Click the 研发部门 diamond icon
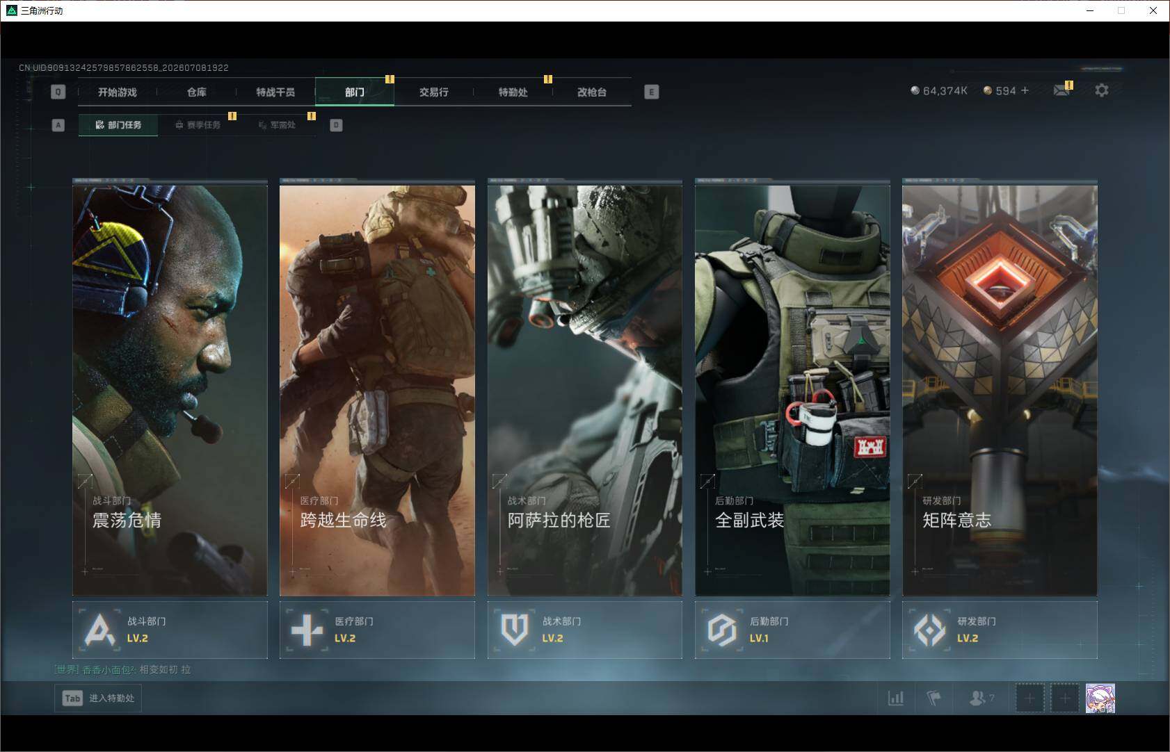This screenshot has height=752, width=1170. point(929,630)
